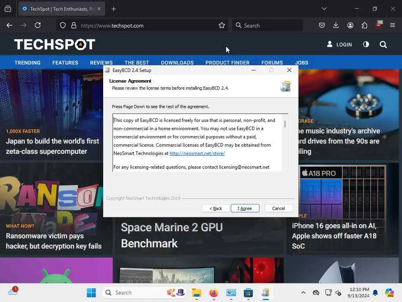Image resolution: width=402 pixels, height=302 pixels.
Task: Close the EasyBCD Setup dialog
Action: click(x=289, y=70)
